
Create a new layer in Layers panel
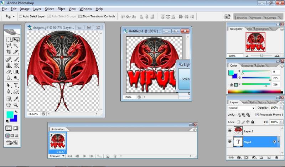269,158
